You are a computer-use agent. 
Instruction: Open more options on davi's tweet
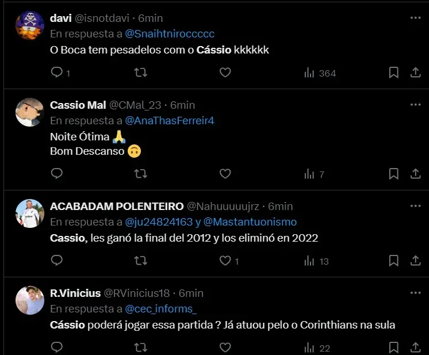pyautogui.click(x=415, y=18)
